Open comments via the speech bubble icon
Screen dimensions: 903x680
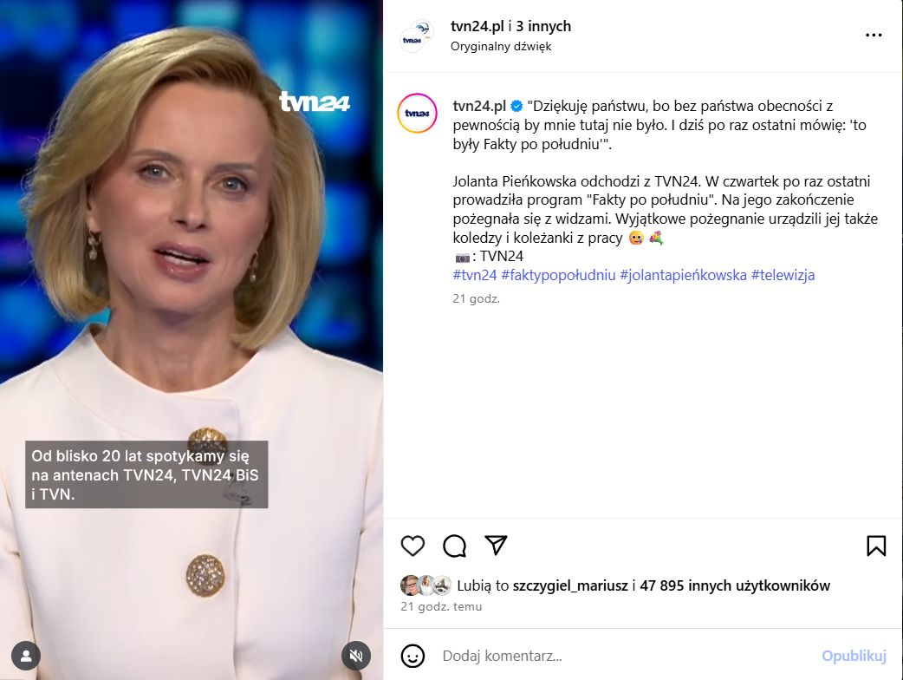(x=454, y=546)
